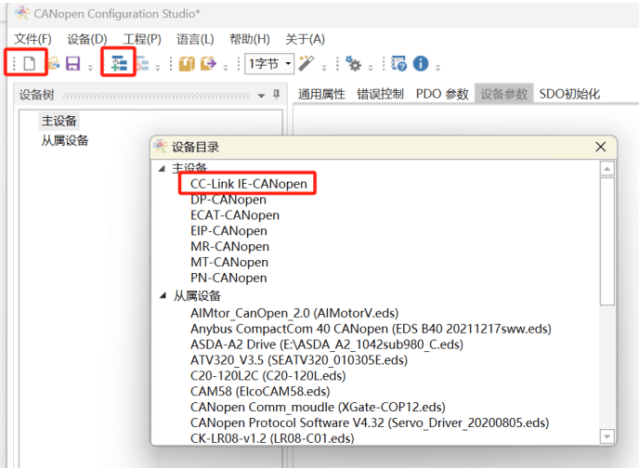Select C20-120L2C slave device

click(x=267, y=375)
